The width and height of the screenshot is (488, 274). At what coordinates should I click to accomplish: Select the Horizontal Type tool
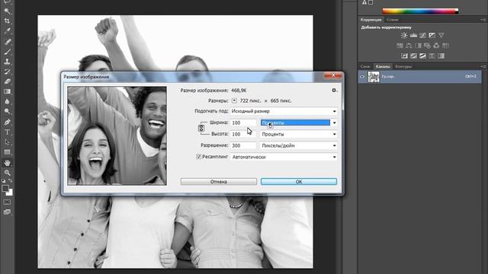point(7,132)
